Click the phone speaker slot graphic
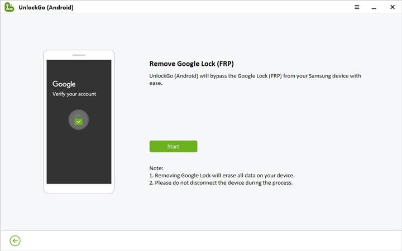The width and height of the screenshot is (402, 251). 79,55
